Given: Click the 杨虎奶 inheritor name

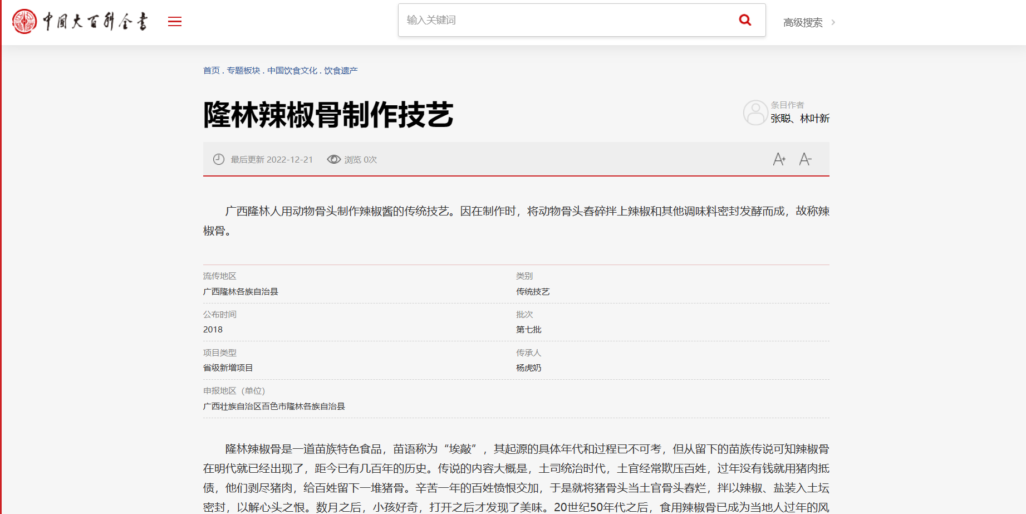Looking at the screenshot, I should (528, 368).
